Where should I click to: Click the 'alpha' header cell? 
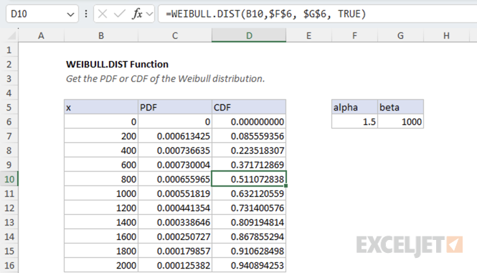tap(355, 107)
